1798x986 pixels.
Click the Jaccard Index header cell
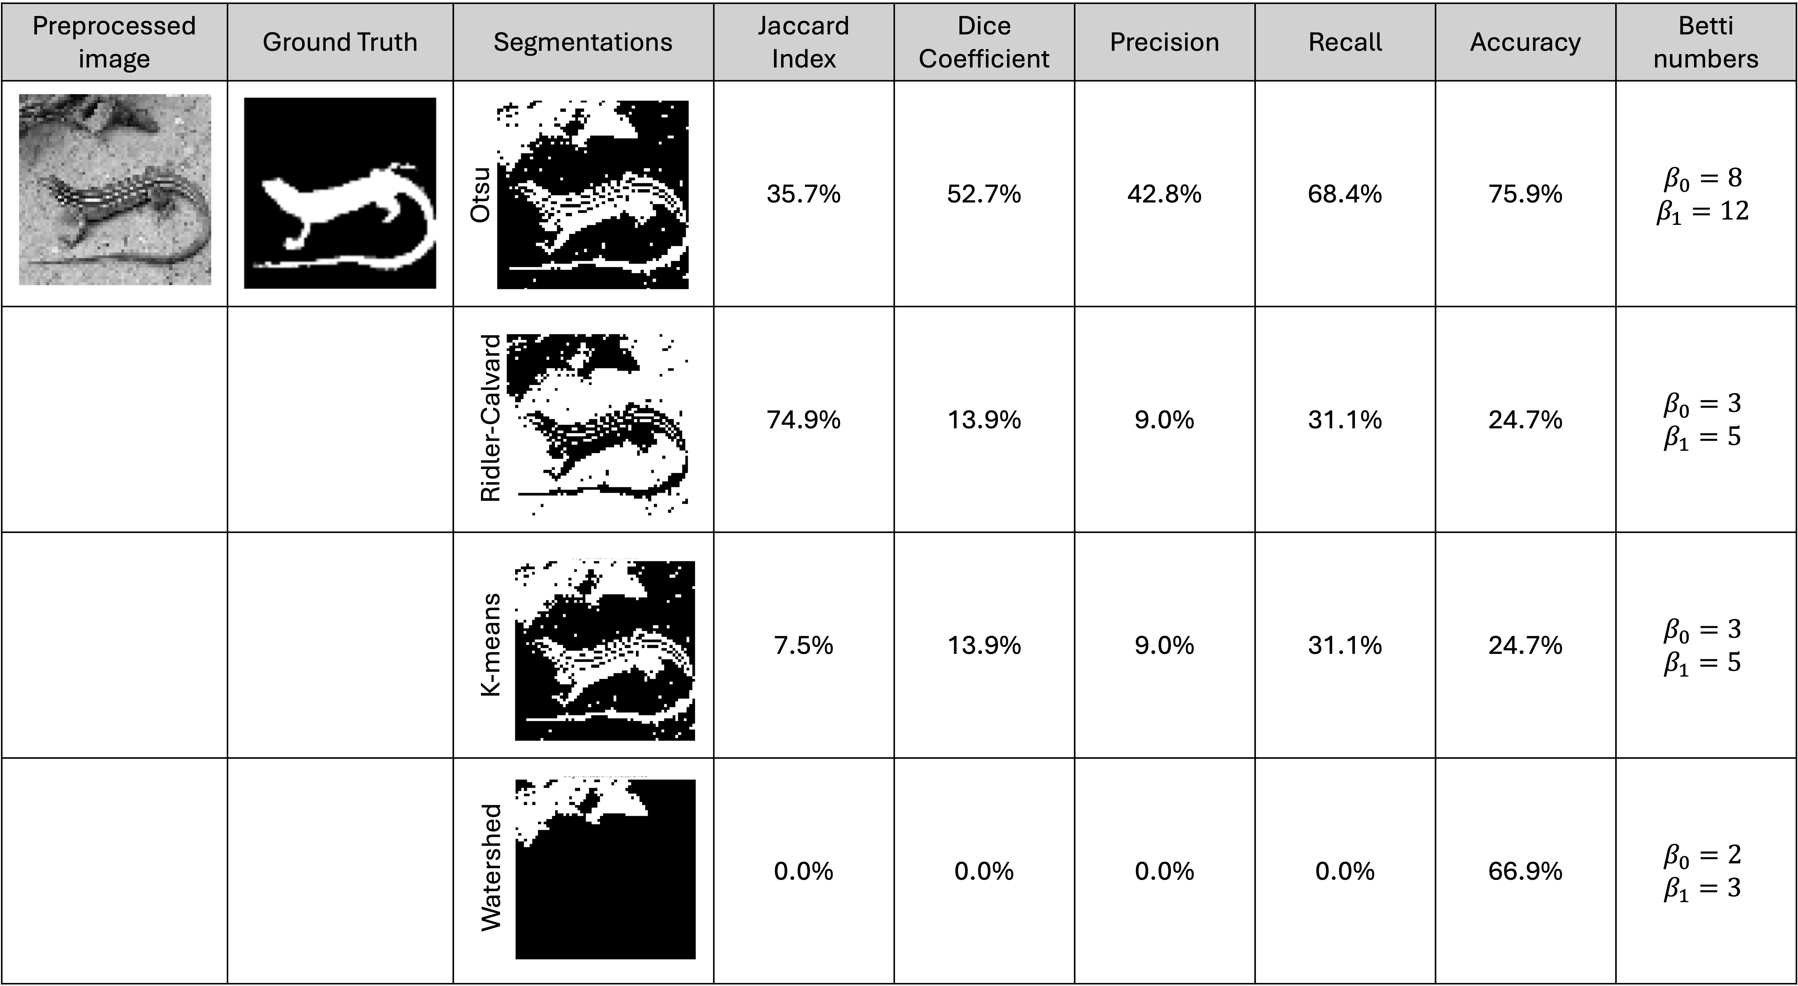pyautogui.click(x=803, y=42)
